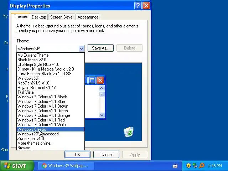Select My Current Theme from list

[51, 55]
